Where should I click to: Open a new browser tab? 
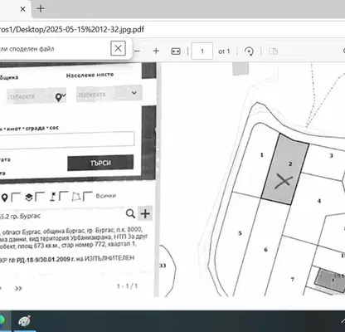(x=41, y=9)
